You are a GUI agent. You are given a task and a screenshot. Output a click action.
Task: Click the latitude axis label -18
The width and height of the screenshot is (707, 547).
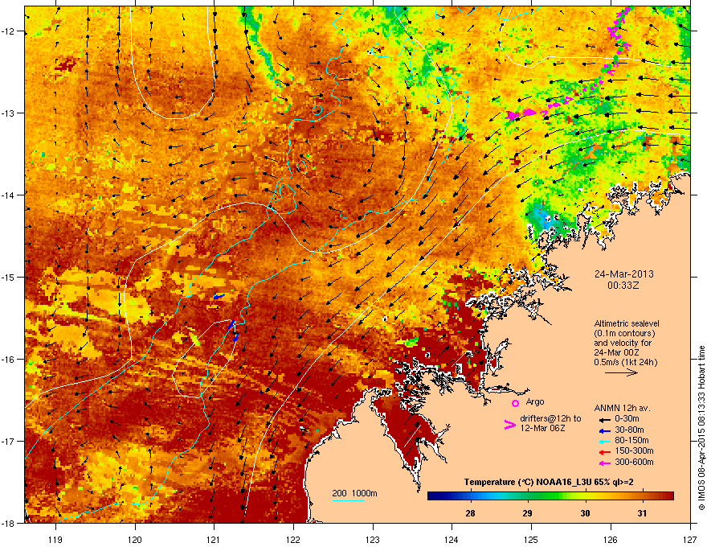[x=9, y=523]
